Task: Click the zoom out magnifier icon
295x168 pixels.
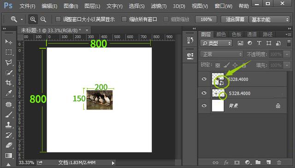Action: click(x=43, y=19)
